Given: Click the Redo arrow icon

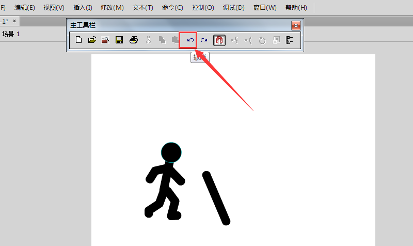Looking at the screenshot, I should pos(204,40).
